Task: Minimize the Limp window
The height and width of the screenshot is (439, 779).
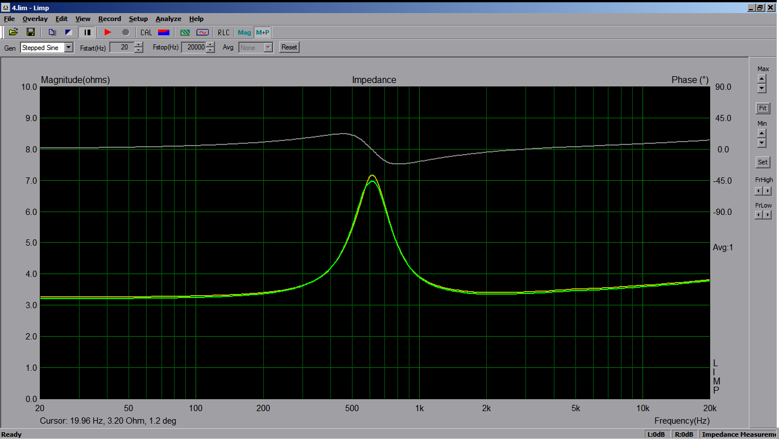Action: (x=751, y=7)
